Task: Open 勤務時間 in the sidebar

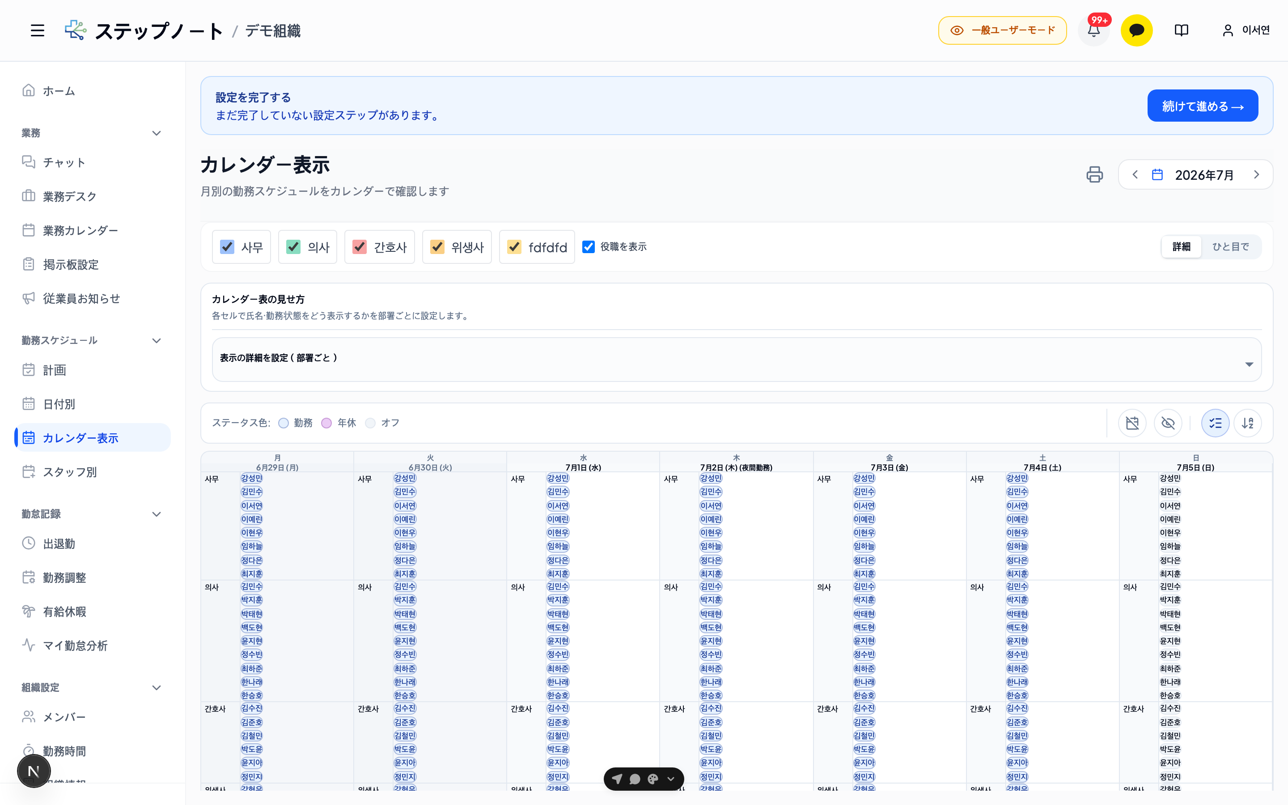Action: 93,751
